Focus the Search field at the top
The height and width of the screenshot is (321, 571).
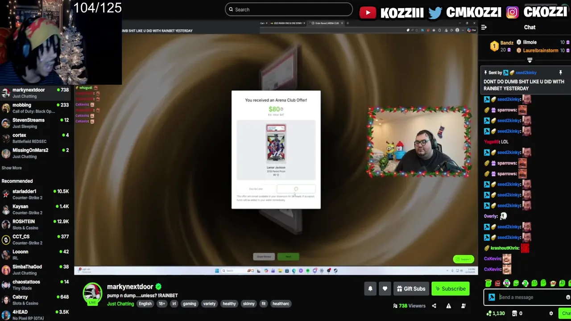click(289, 9)
